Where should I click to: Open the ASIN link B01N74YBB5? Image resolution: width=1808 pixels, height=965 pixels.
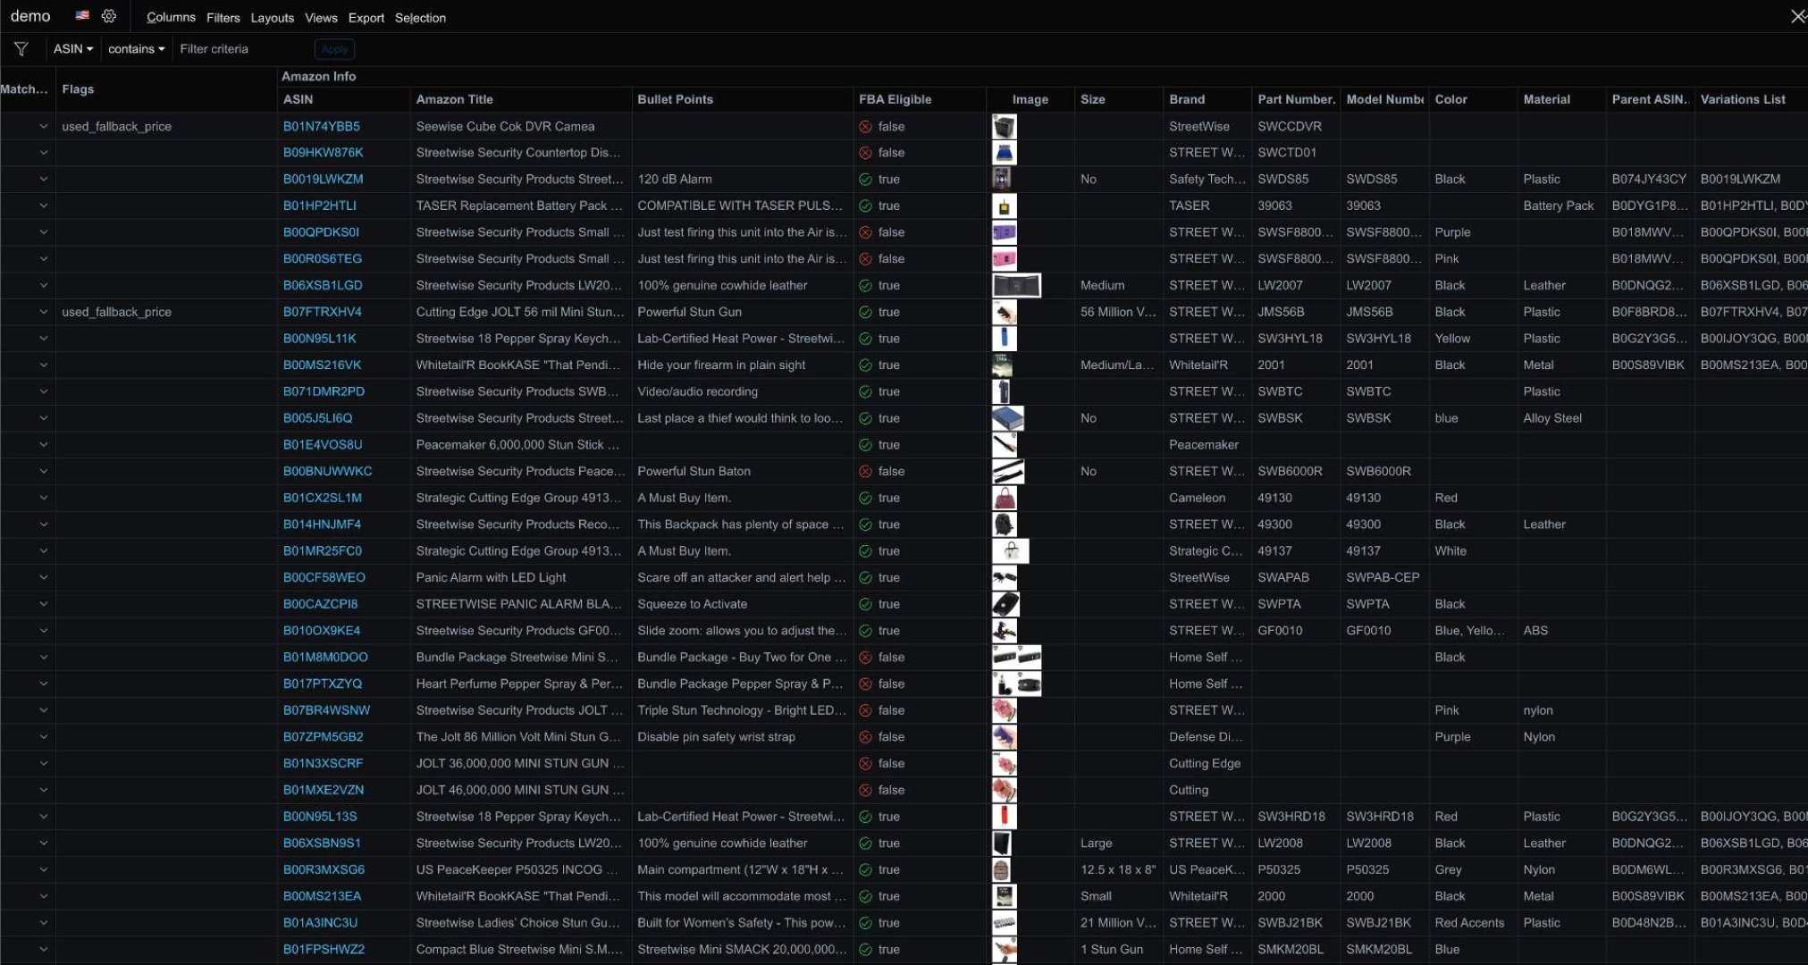322,126
